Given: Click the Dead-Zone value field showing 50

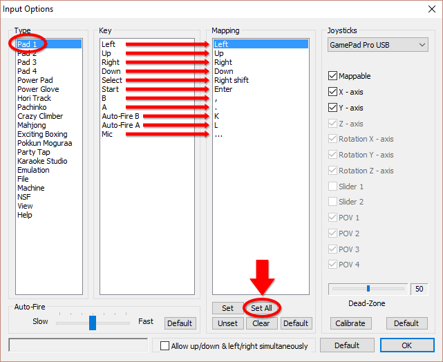Looking at the screenshot, I should click(420, 289).
